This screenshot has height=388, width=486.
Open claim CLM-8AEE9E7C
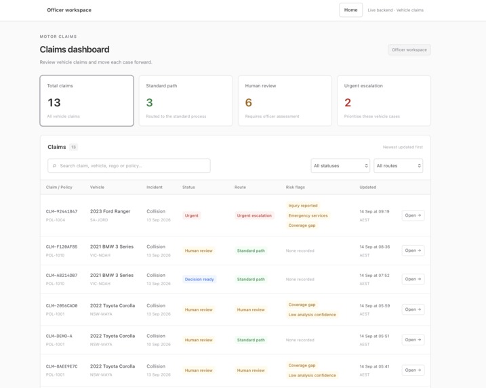[413, 370]
